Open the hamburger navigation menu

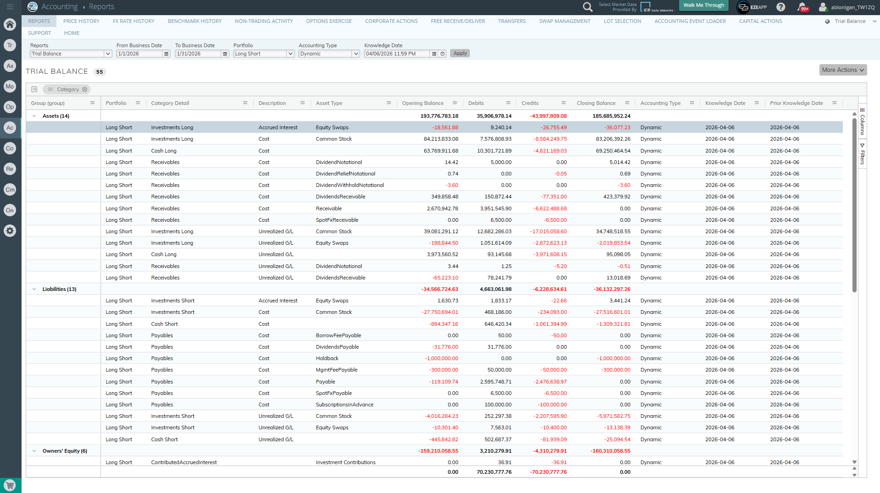[10, 7]
